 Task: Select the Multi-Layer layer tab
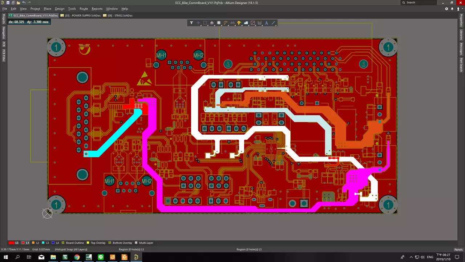pos(146,243)
